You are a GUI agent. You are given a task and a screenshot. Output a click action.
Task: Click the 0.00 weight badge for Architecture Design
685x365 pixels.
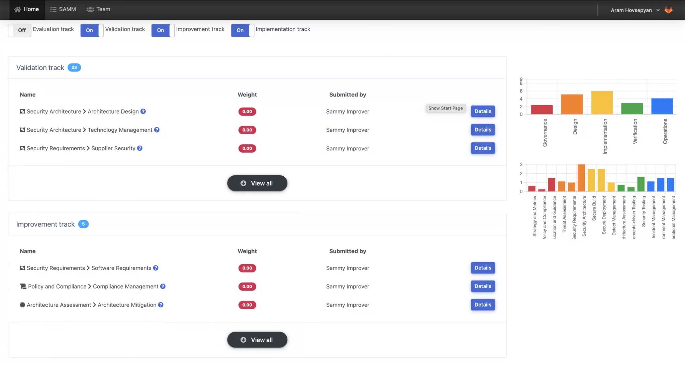click(247, 112)
